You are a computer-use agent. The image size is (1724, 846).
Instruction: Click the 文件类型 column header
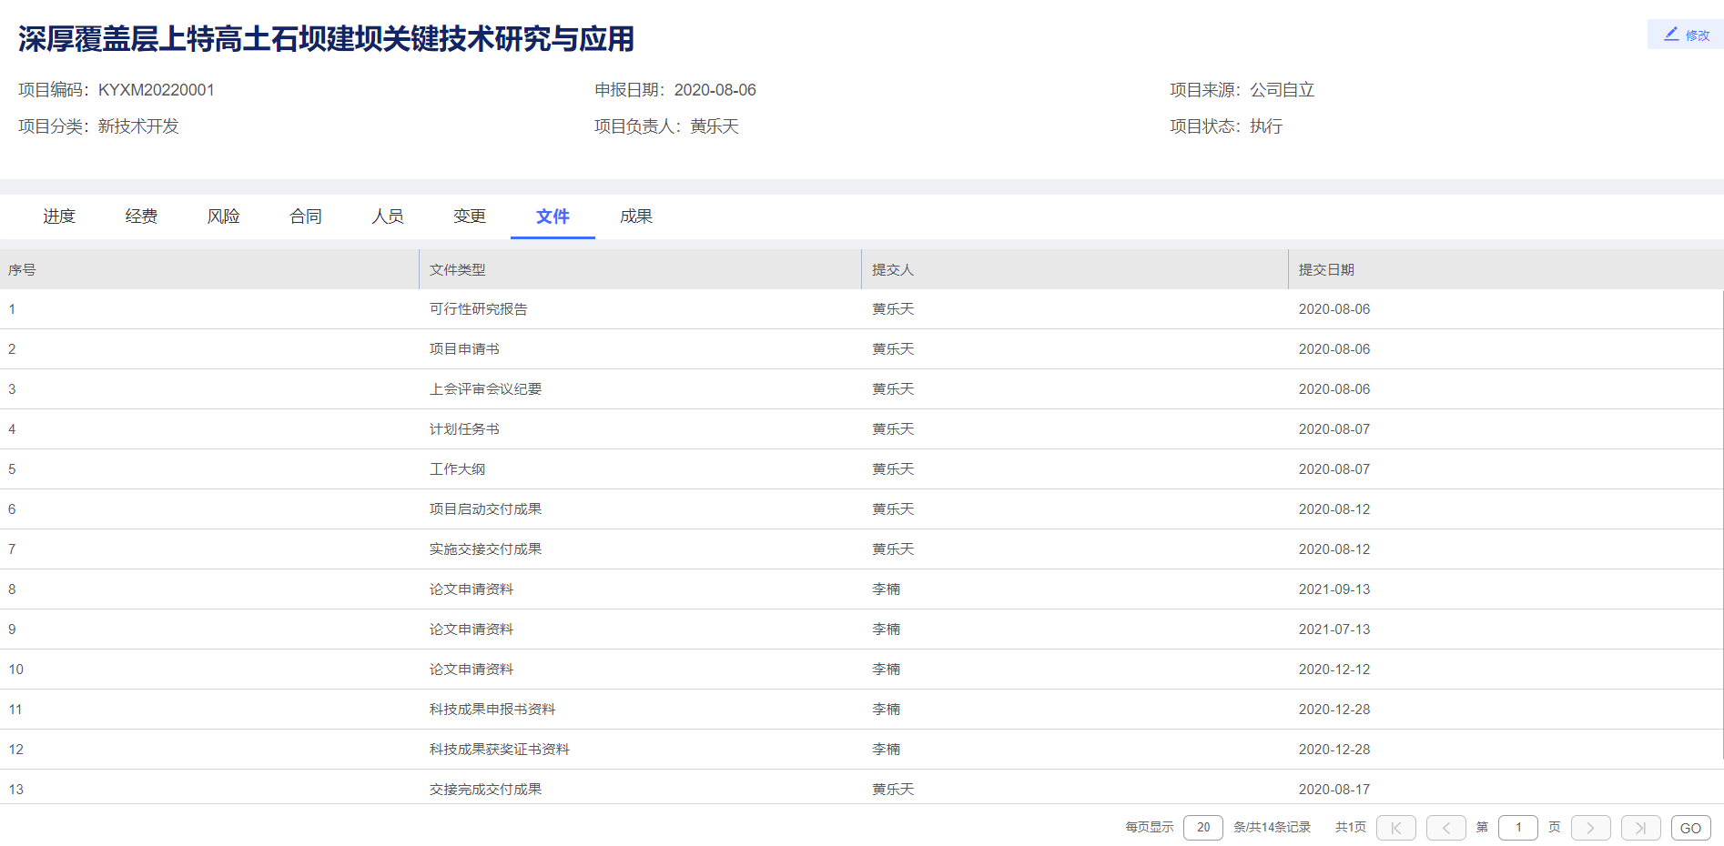[640, 269]
